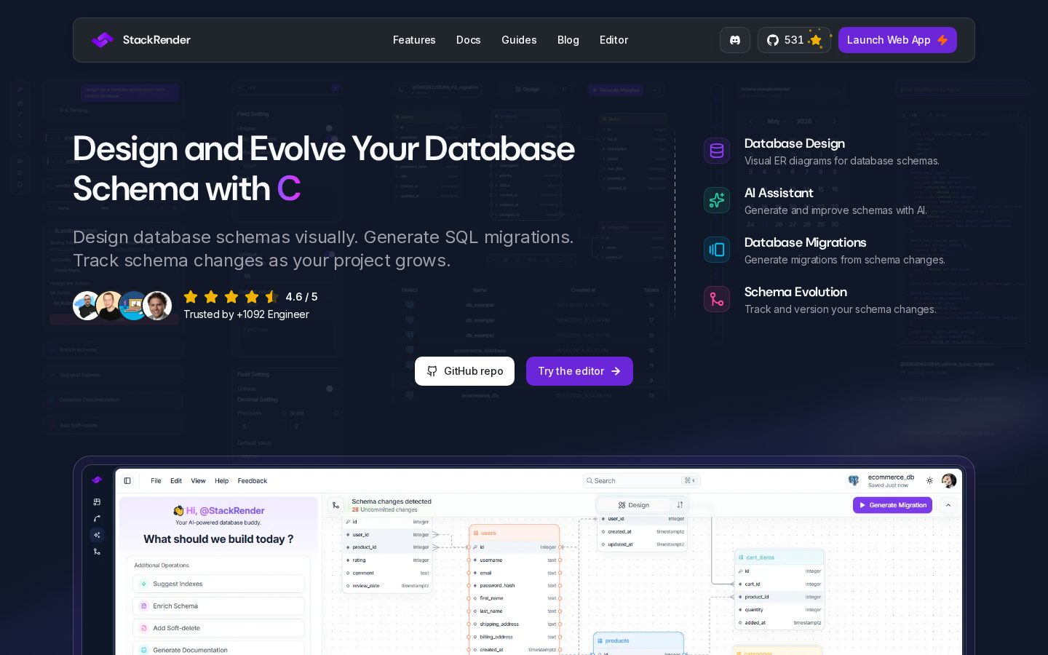This screenshot has width=1048, height=655.
Task: Click the five-star rating display
Action: tap(231, 297)
